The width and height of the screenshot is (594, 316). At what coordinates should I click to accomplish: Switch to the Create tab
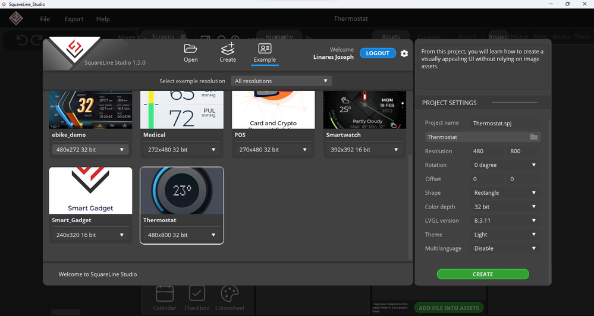tap(228, 53)
